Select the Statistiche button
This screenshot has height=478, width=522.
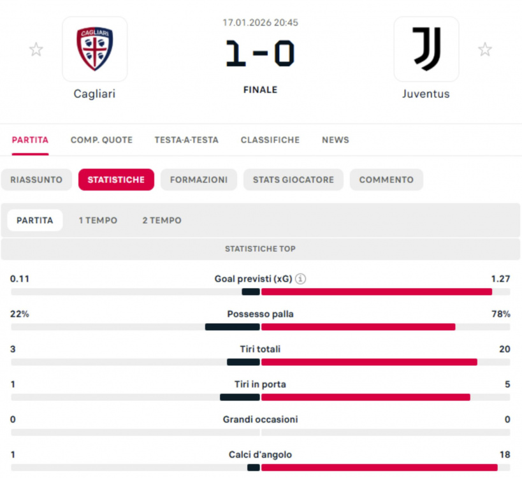pyautogui.click(x=116, y=180)
